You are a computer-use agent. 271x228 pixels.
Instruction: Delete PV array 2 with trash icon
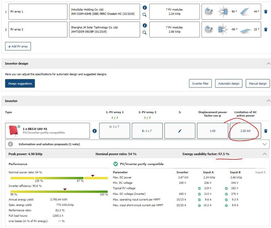266,29
